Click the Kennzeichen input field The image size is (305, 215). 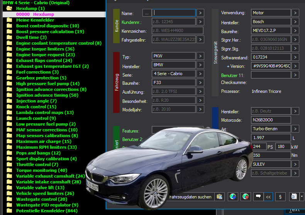click(177, 30)
